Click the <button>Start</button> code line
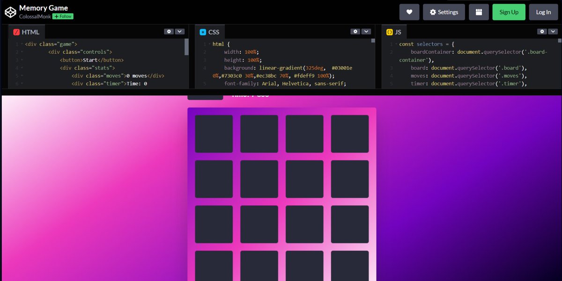The height and width of the screenshot is (281, 562). click(92, 60)
